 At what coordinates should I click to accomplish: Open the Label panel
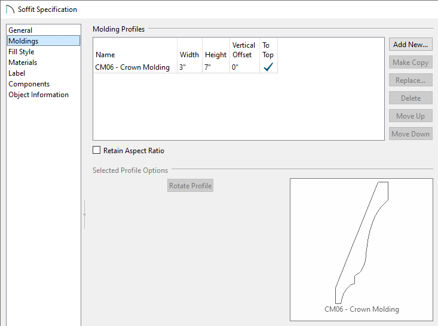pos(17,73)
